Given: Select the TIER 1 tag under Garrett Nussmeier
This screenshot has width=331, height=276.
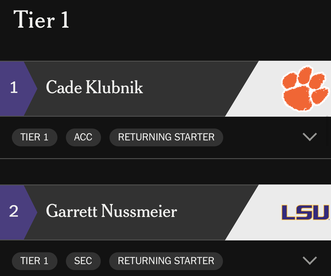Looking at the screenshot, I should pos(35,261).
